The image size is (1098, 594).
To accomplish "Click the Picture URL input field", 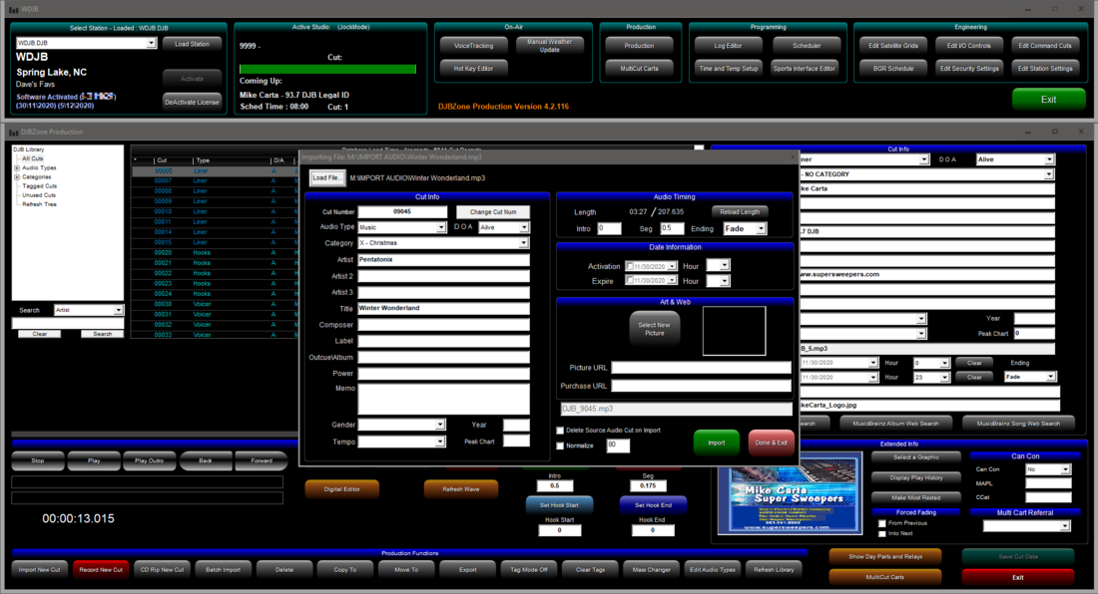I will (701, 368).
